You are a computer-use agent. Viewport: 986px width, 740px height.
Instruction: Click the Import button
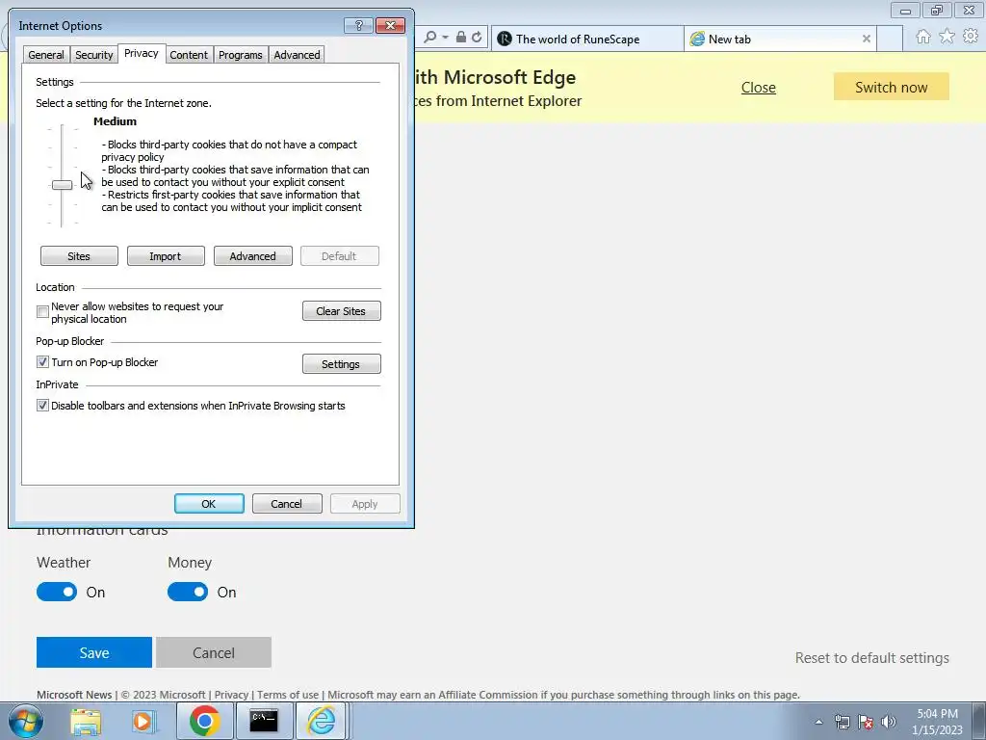click(x=166, y=256)
